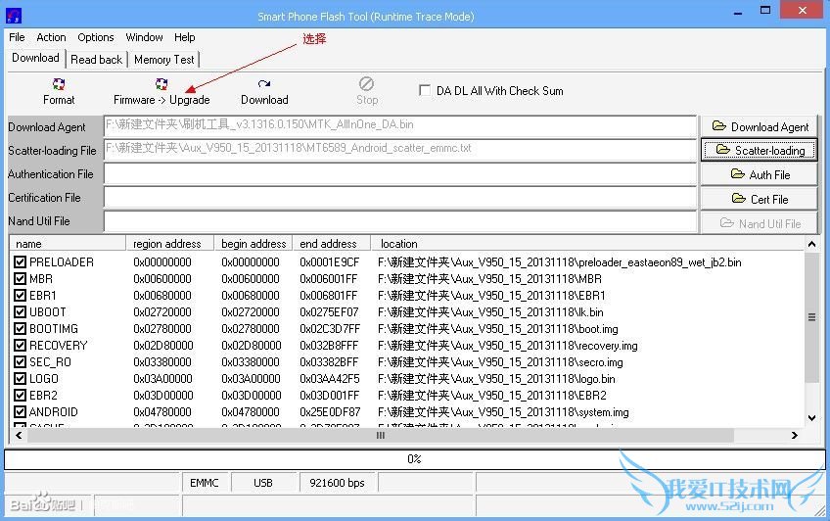This screenshot has width=830, height=521.
Task: Browse for a Scatter-loading file
Action: tap(760, 150)
